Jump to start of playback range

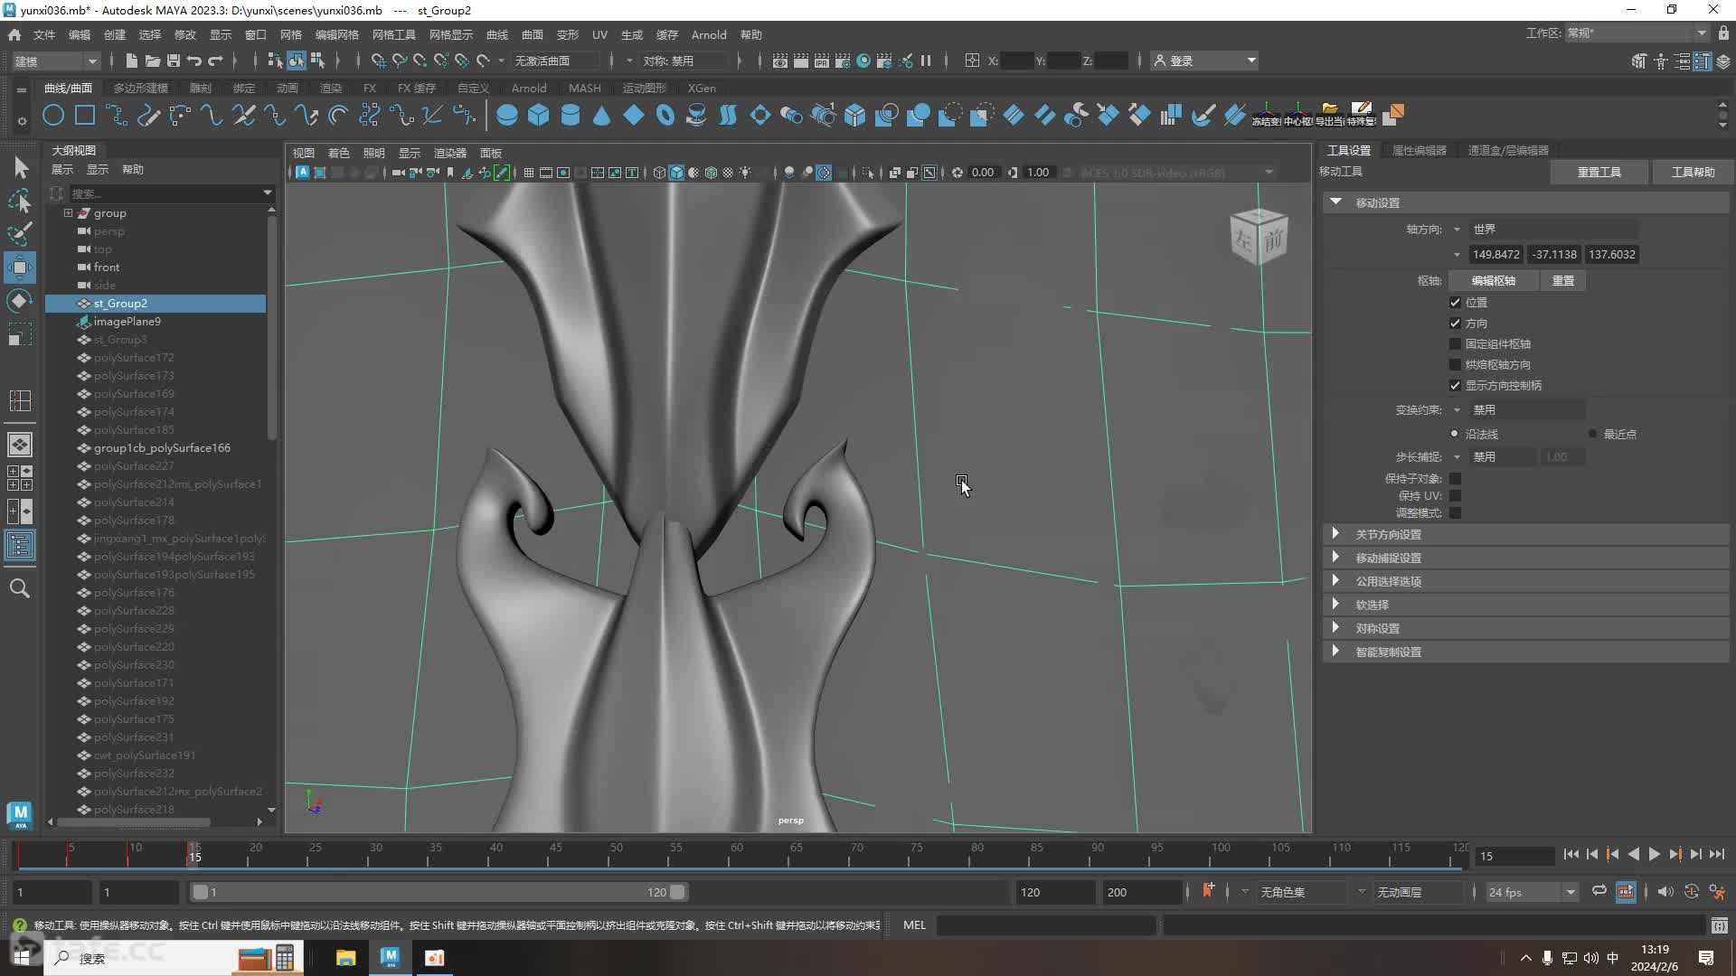coord(1571,854)
